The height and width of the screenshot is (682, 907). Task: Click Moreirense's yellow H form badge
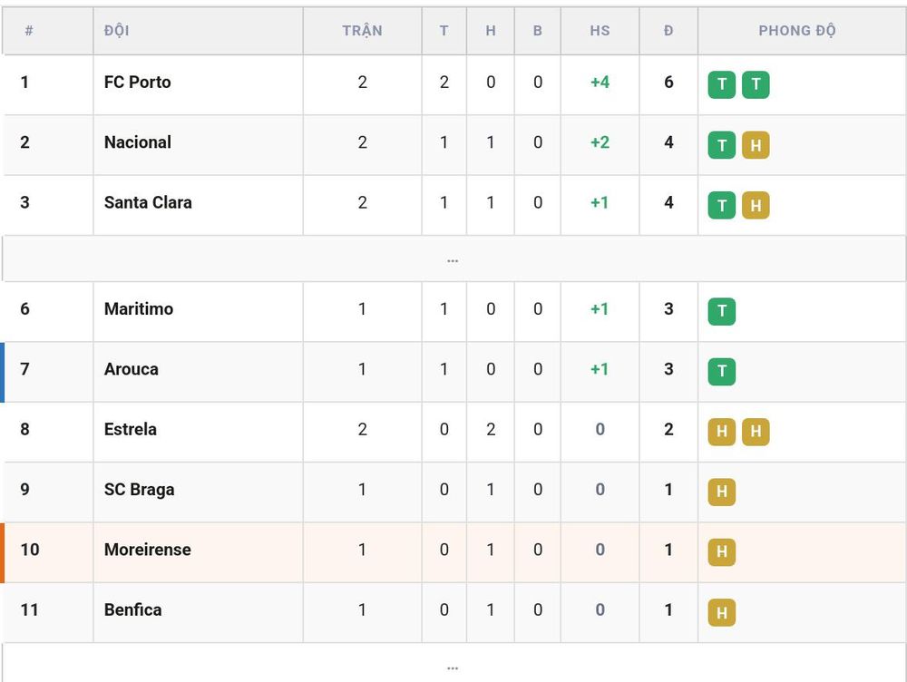[722, 551]
